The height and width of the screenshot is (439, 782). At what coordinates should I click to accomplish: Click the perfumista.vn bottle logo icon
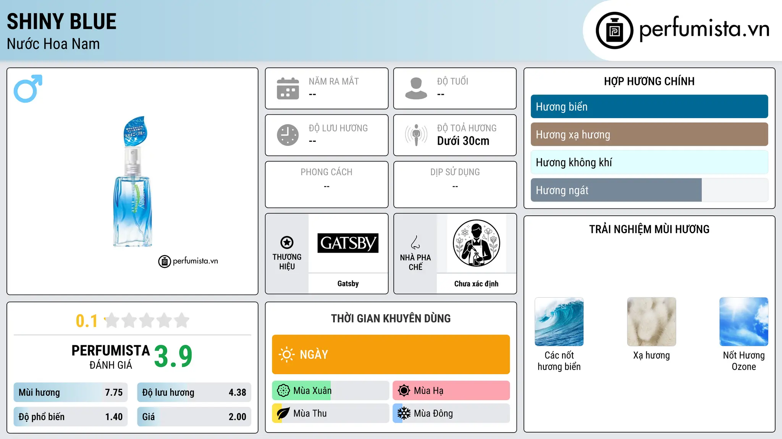coord(614,30)
